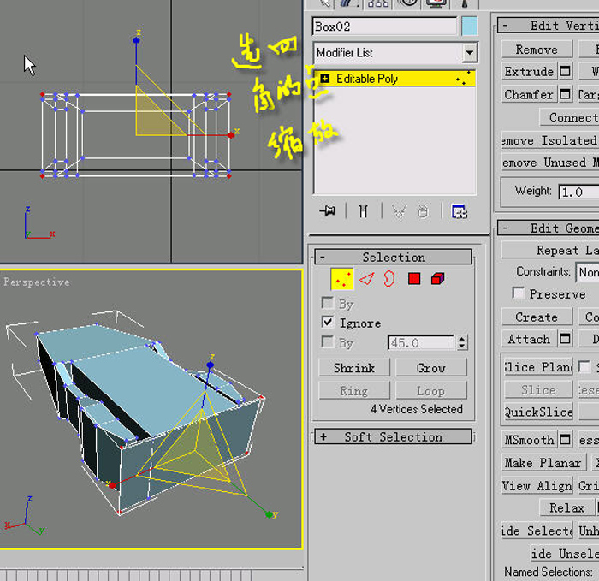599x581 pixels.
Task: Open the Utilities hammer tab
Action: pos(465,3)
